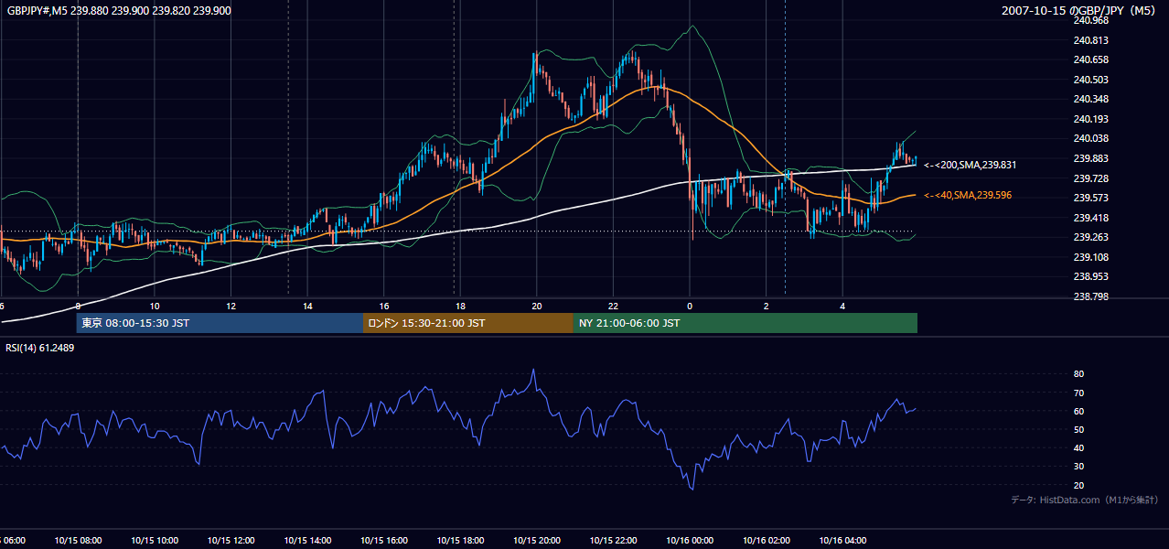
Task: Click hour tick 16 below price chart
Action: [x=384, y=307]
